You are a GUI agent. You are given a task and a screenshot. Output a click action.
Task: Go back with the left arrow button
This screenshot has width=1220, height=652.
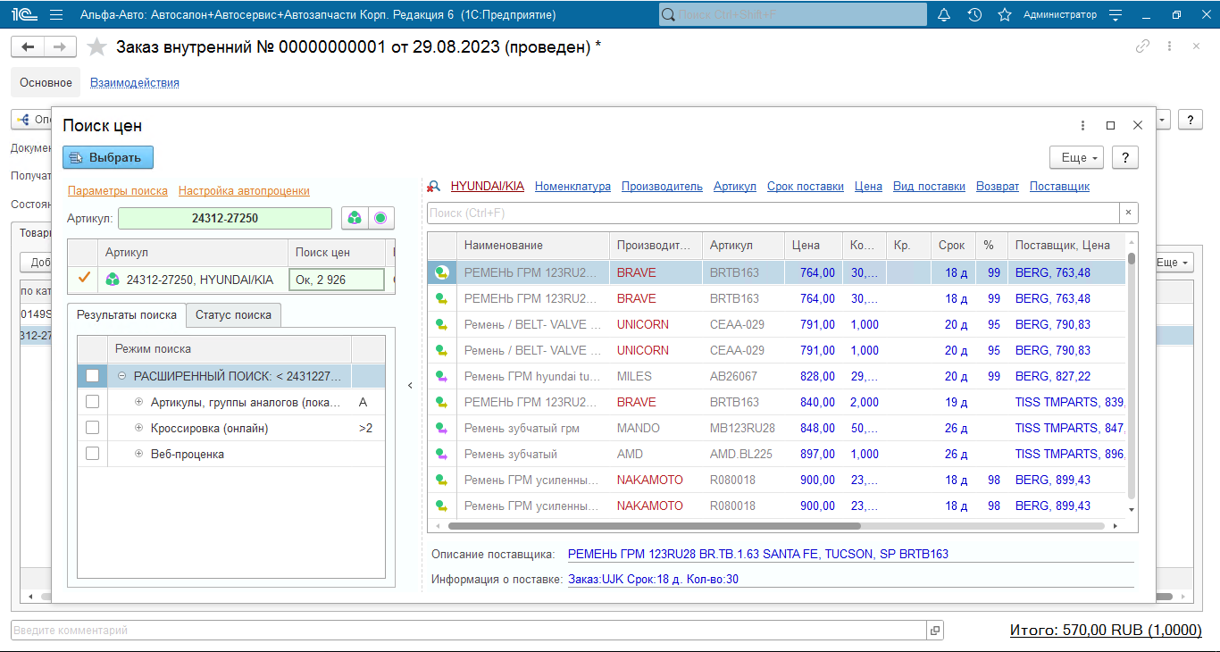(28, 47)
